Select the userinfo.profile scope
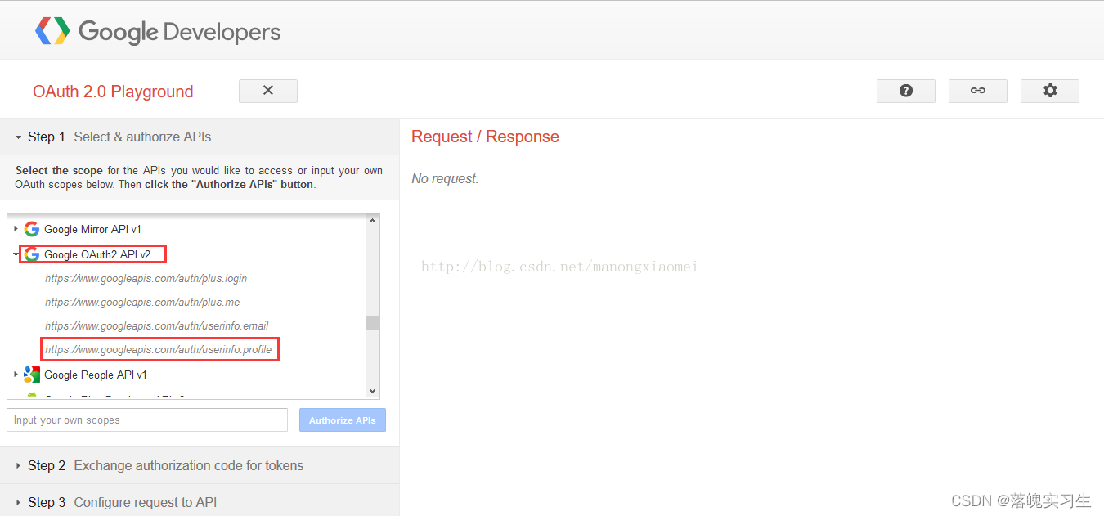This screenshot has height=516, width=1104. [x=159, y=350]
